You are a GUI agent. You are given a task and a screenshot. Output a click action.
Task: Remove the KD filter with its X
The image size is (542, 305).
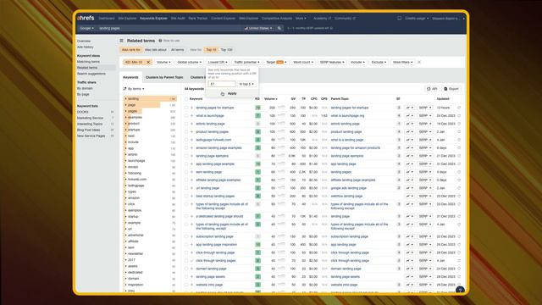pos(148,62)
